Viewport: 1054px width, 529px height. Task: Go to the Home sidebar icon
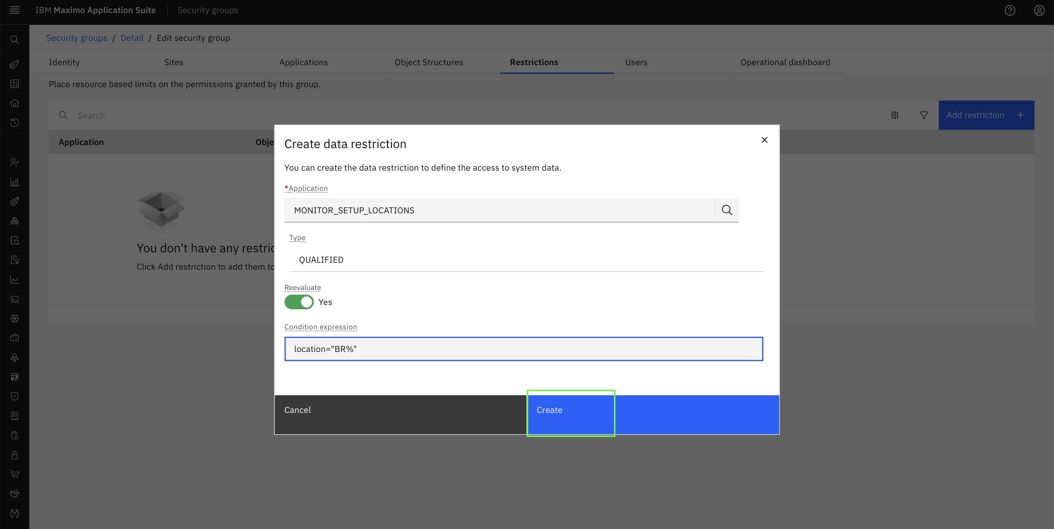point(14,103)
